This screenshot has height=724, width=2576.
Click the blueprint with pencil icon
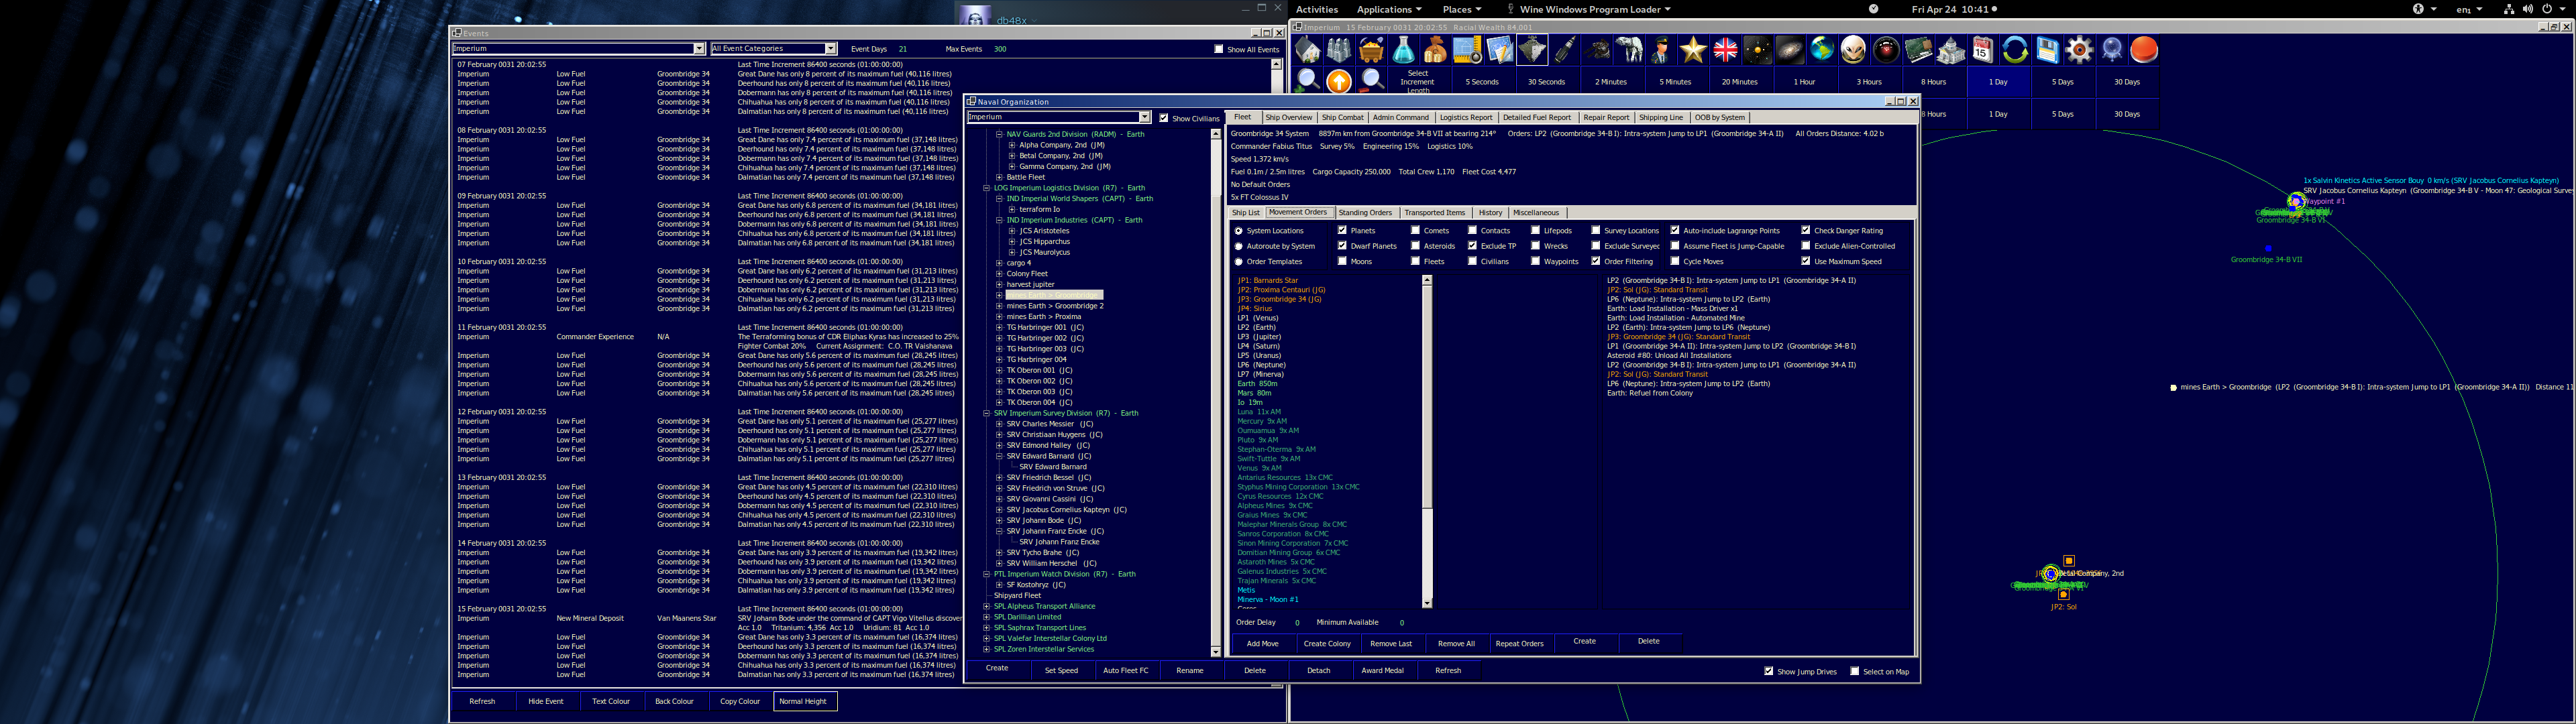click(1500, 50)
